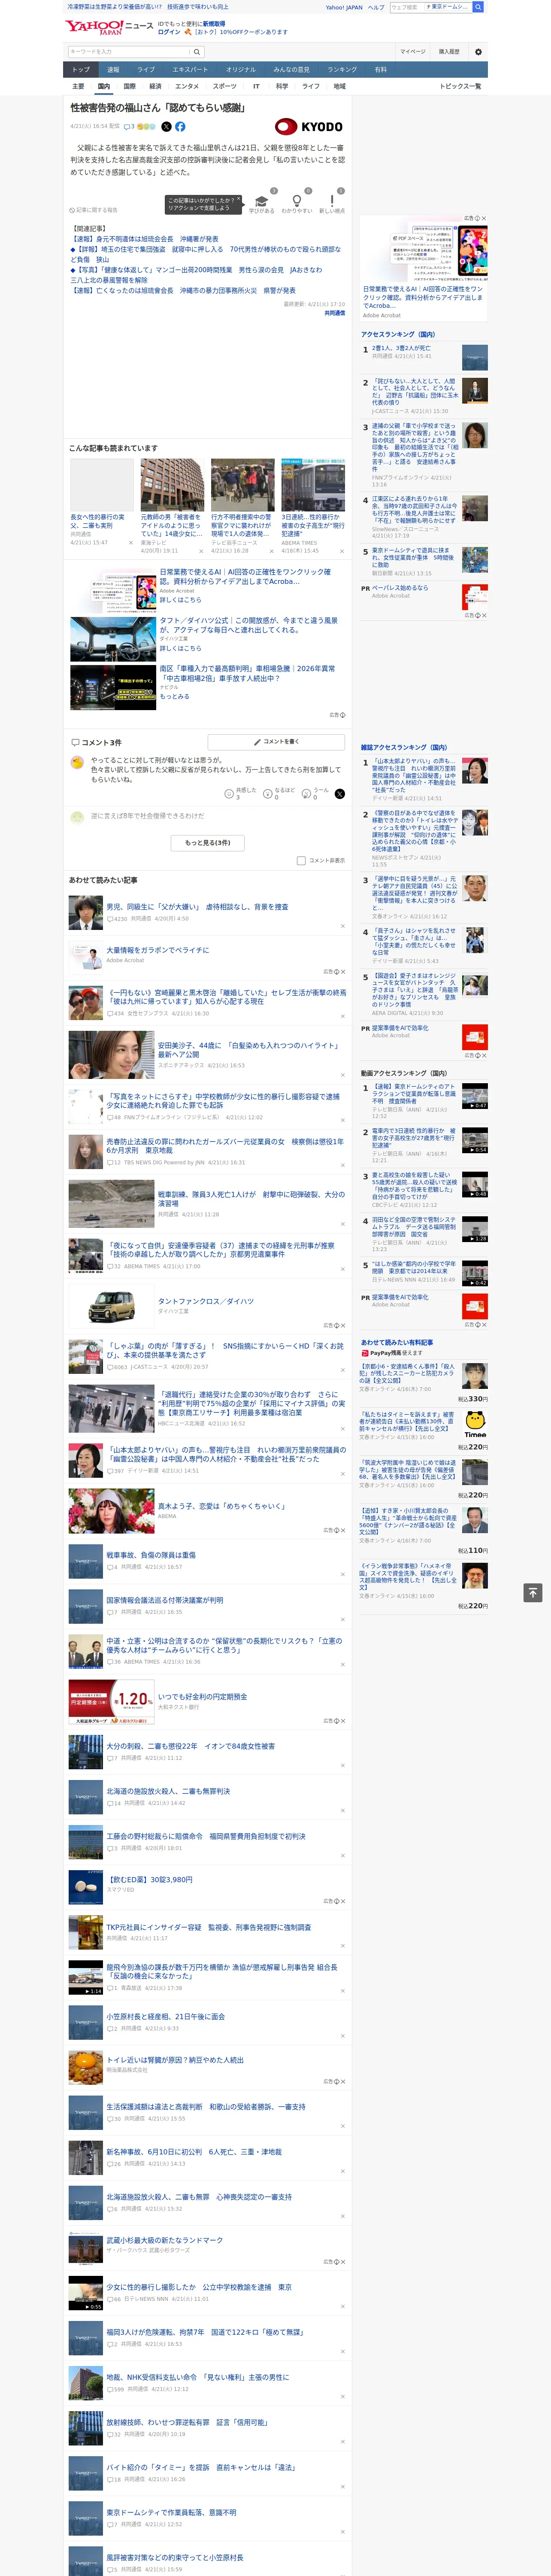The height and width of the screenshot is (2576, 551).
Task: Dismiss 長女へ性的暴行 recommended article card
Action: [x=131, y=543]
